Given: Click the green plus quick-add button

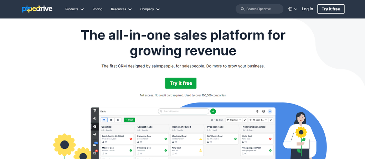Looking at the screenshot, I should tap(213, 111).
